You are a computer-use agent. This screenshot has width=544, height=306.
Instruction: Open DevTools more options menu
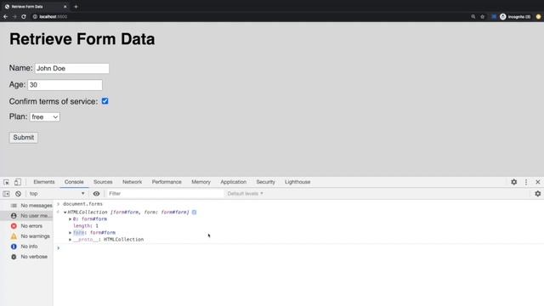point(526,182)
